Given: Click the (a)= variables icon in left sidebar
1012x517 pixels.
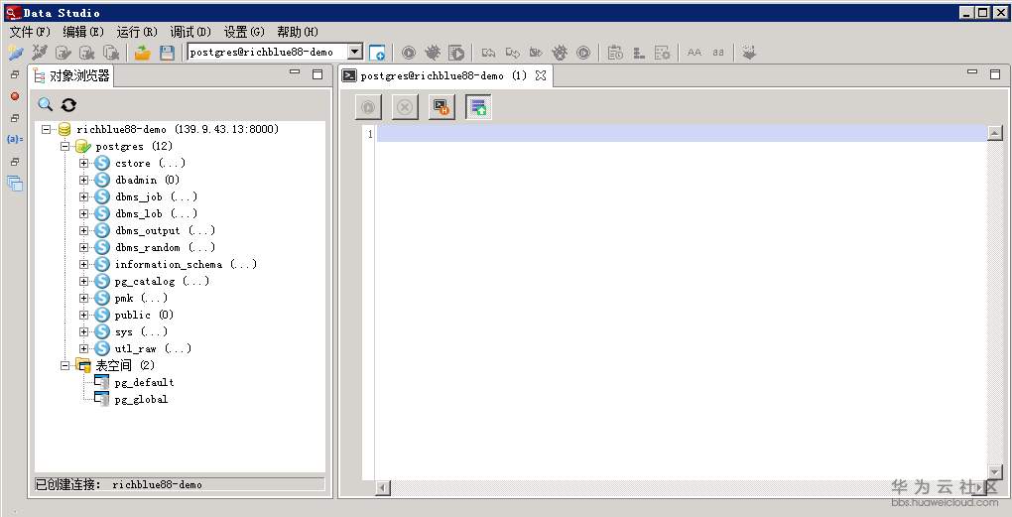Looking at the screenshot, I should (14, 139).
